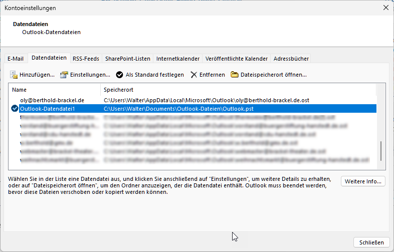Click the data file list vertical scrollbar
The width and height of the screenshot is (394, 252).
click(x=381, y=150)
